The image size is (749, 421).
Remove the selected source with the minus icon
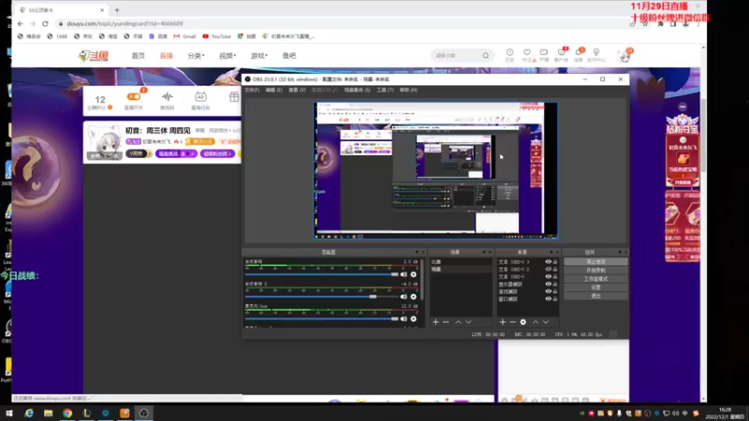(512, 322)
